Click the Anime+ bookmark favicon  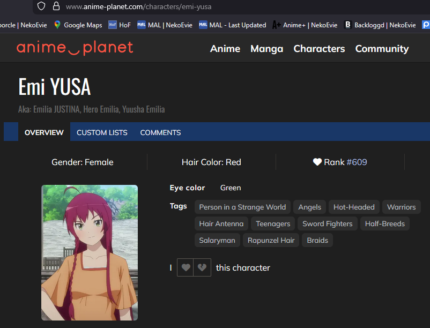[x=276, y=25]
